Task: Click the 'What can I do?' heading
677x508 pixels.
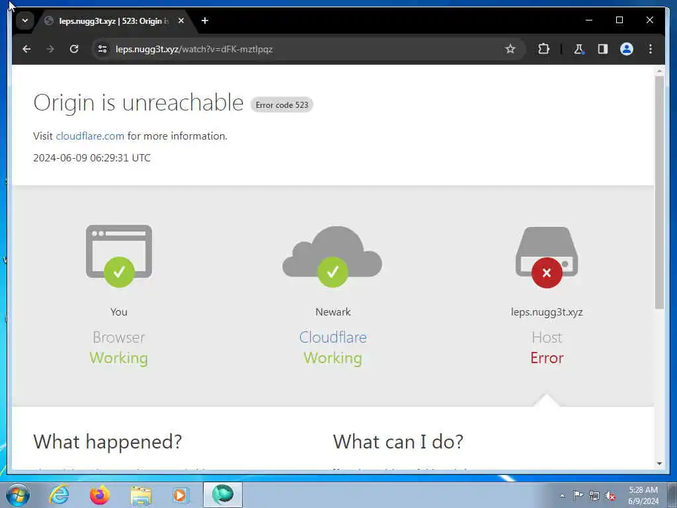Action: click(398, 442)
